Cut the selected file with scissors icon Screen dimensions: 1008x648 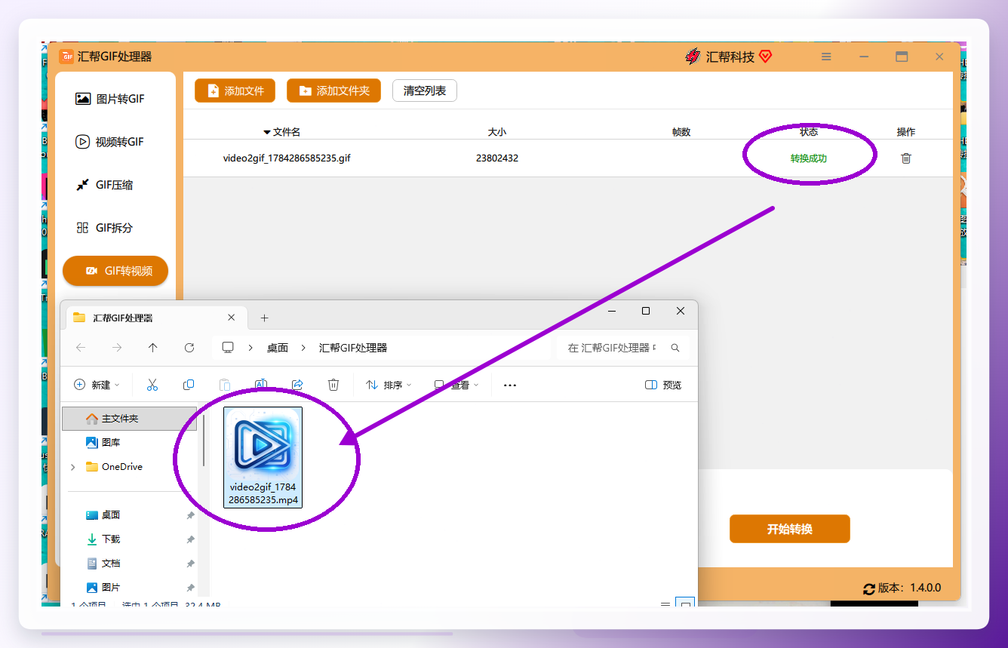(x=152, y=385)
